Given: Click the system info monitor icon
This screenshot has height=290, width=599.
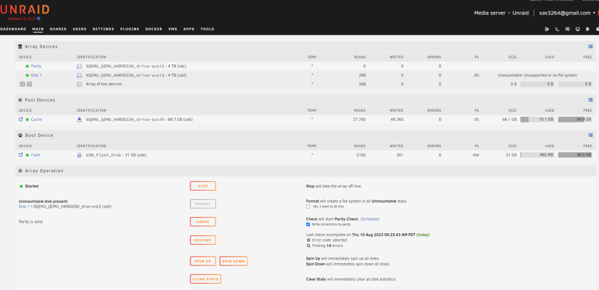Looking at the screenshot, I should coord(577,29).
